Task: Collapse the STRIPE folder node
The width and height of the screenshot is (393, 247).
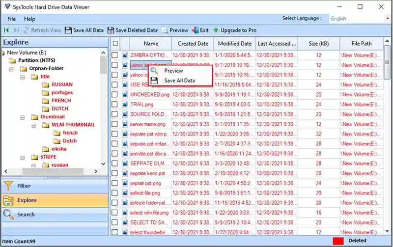Action: pyautogui.click(x=23, y=158)
